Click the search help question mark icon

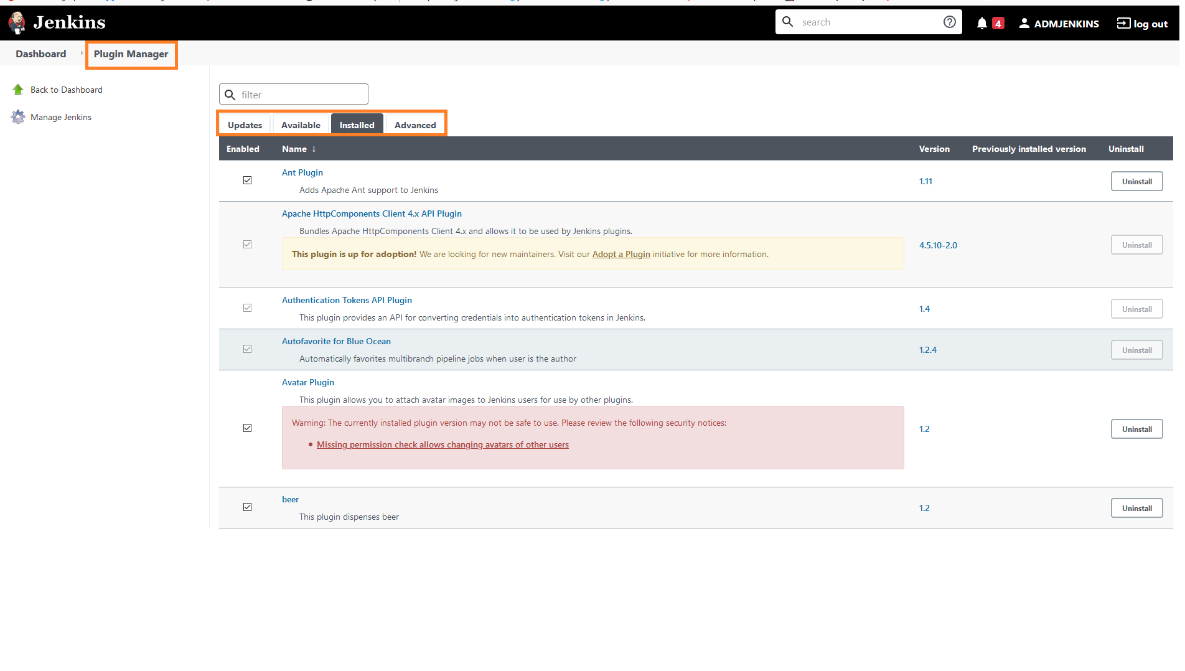(949, 22)
